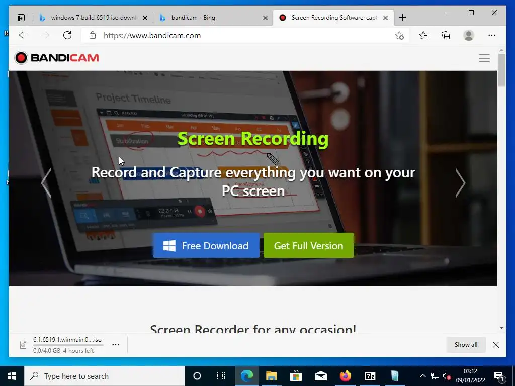The height and width of the screenshot is (386, 515).
Task: Click the Edge icon in taskbar
Action: pos(246,376)
